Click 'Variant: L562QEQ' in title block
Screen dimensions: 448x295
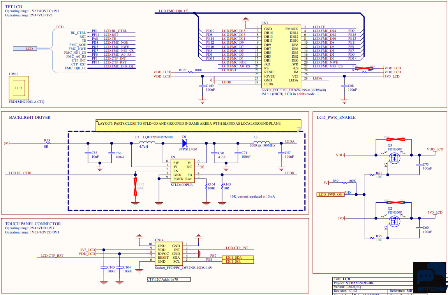[x=347, y=287]
